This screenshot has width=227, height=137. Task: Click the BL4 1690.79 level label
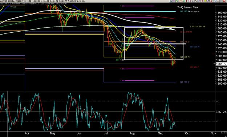[185, 57]
